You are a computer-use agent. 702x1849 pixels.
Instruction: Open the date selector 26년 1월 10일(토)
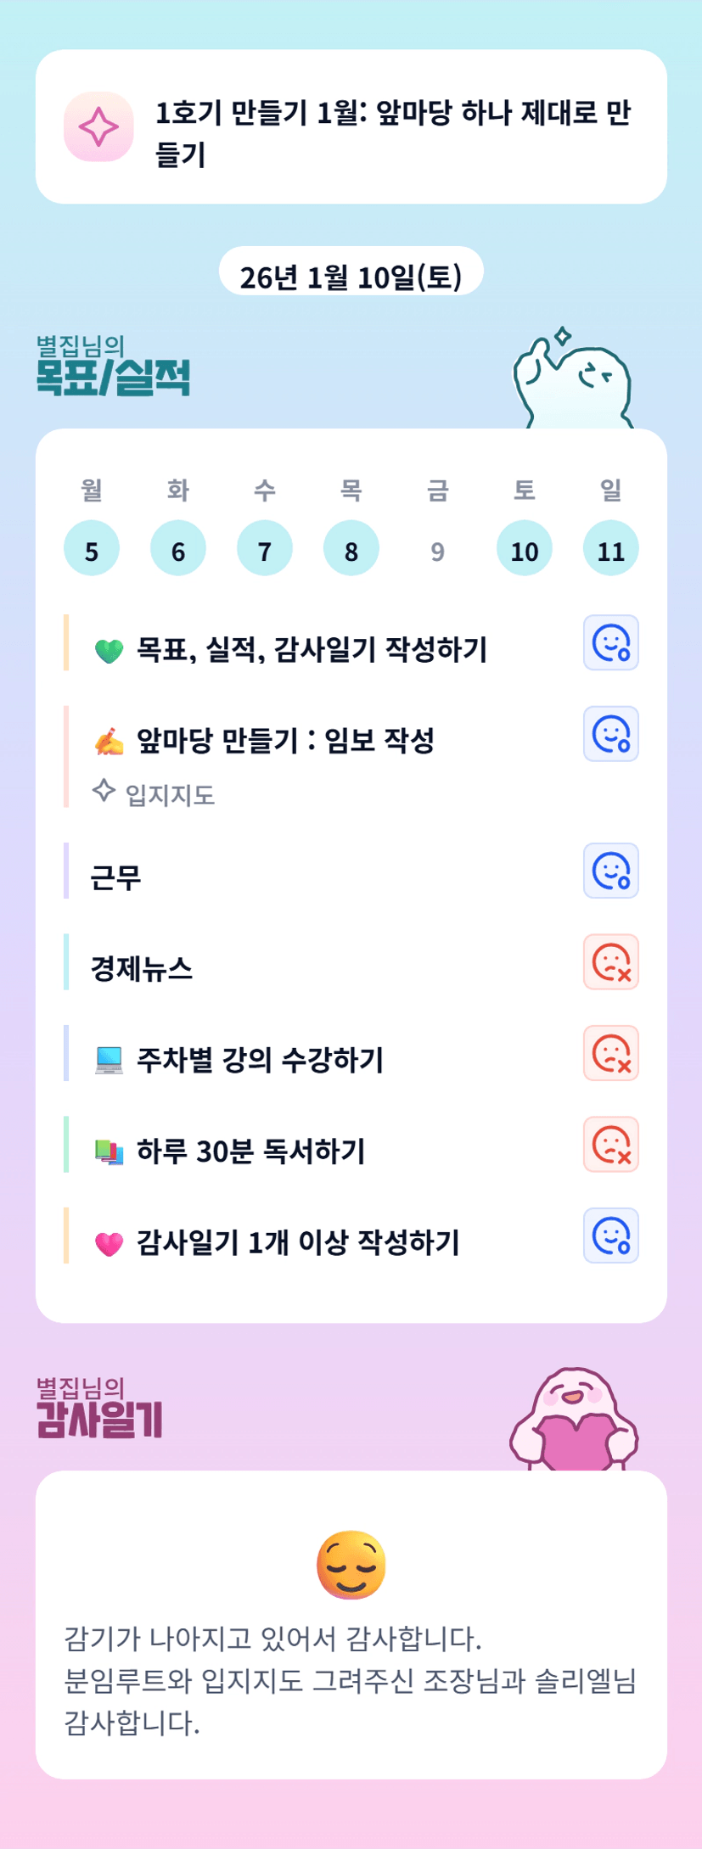pyautogui.click(x=351, y=276)
